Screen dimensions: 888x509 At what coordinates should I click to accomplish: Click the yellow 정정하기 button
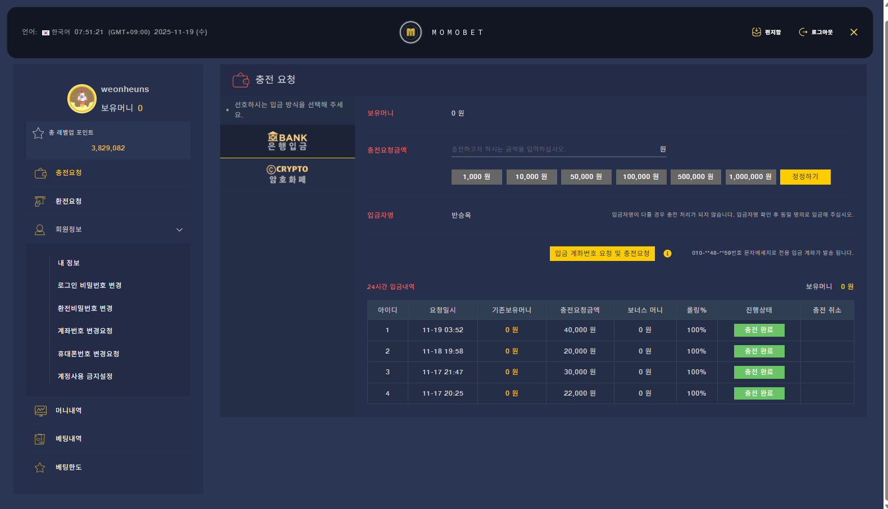coord(805,177)
